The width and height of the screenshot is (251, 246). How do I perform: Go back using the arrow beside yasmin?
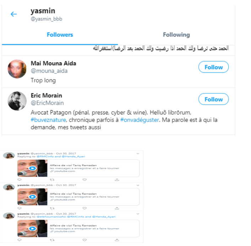click(x=14, y=14)
